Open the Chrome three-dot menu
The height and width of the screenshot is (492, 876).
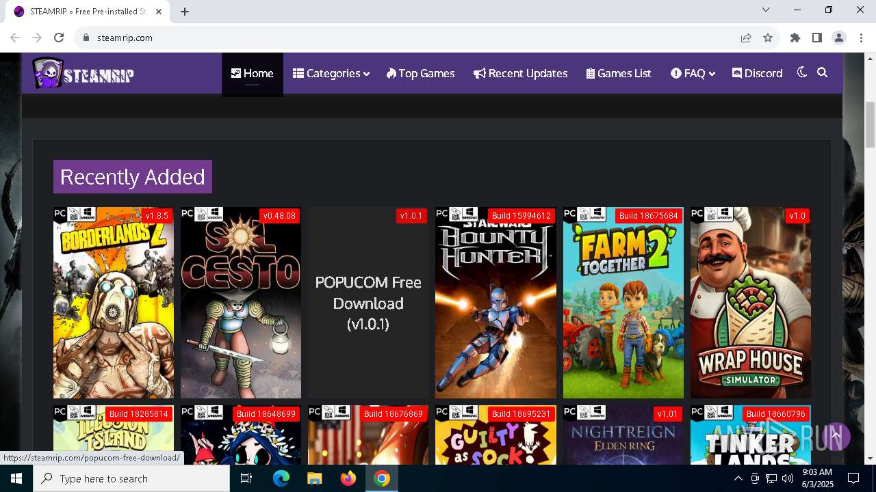(861, 38)
